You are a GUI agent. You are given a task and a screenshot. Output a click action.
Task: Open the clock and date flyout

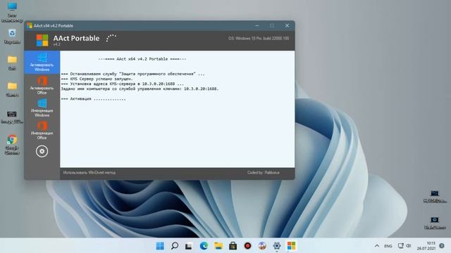tap(426, 246)
